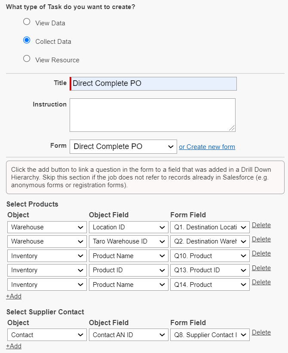Open the Inventory Object dropdown in the Q10. Product row
Viewport: 288px width, 353px height.
[x=47, y=256]
